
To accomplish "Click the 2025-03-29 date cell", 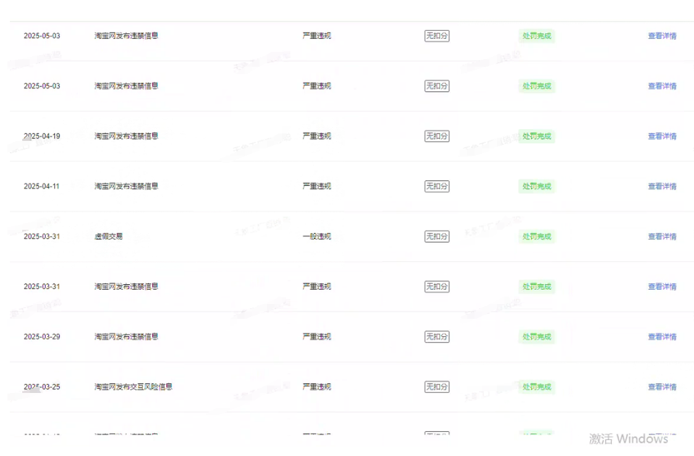I will tap(42, 337).
